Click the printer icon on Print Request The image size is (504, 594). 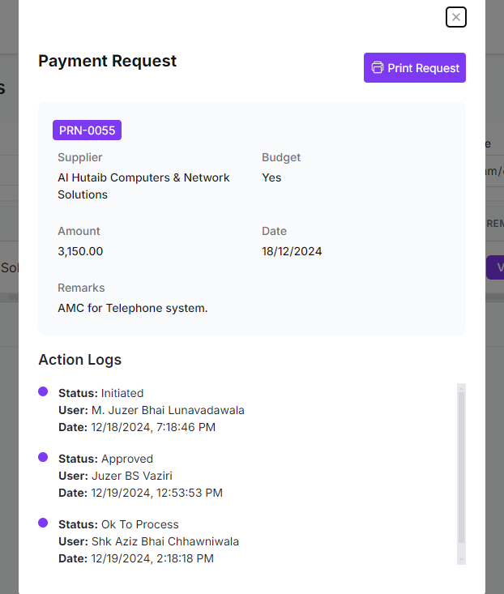378,68
